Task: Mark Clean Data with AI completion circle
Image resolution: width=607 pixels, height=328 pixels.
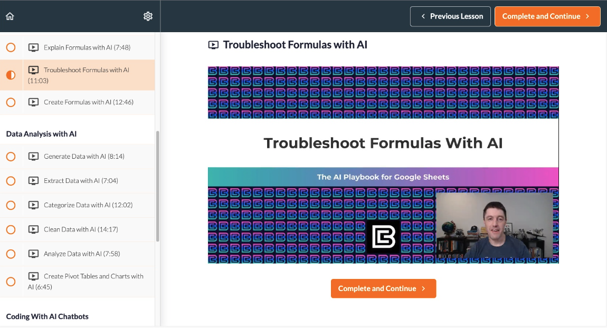Action: point(11,230)
